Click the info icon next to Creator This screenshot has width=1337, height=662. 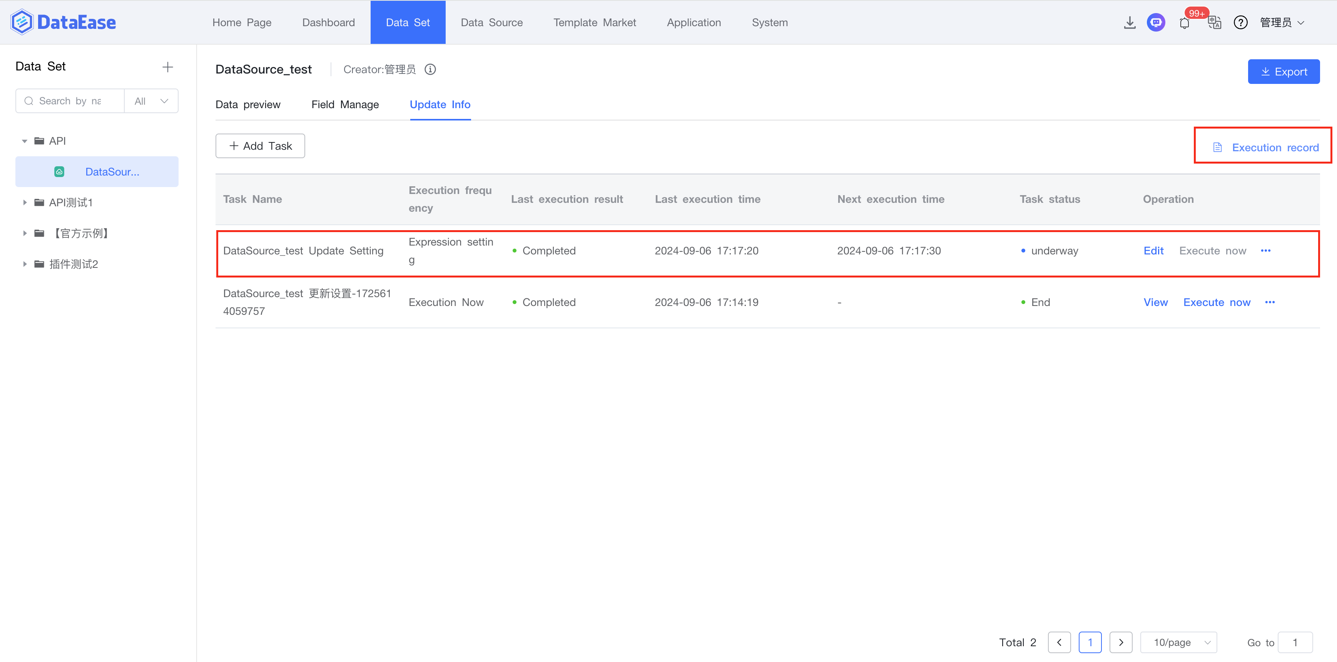pos(430,70)
